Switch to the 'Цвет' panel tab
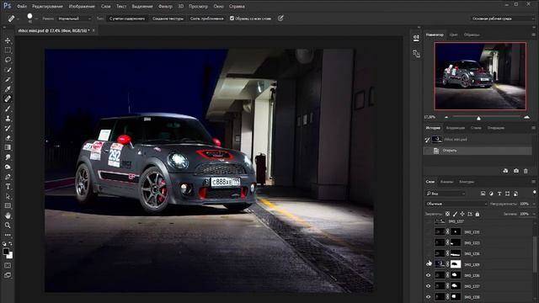Screen dimensions: 539x303 pos(453,35)
